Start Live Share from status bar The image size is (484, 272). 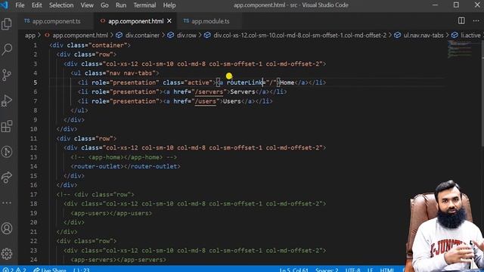click(x=50, y=270)
